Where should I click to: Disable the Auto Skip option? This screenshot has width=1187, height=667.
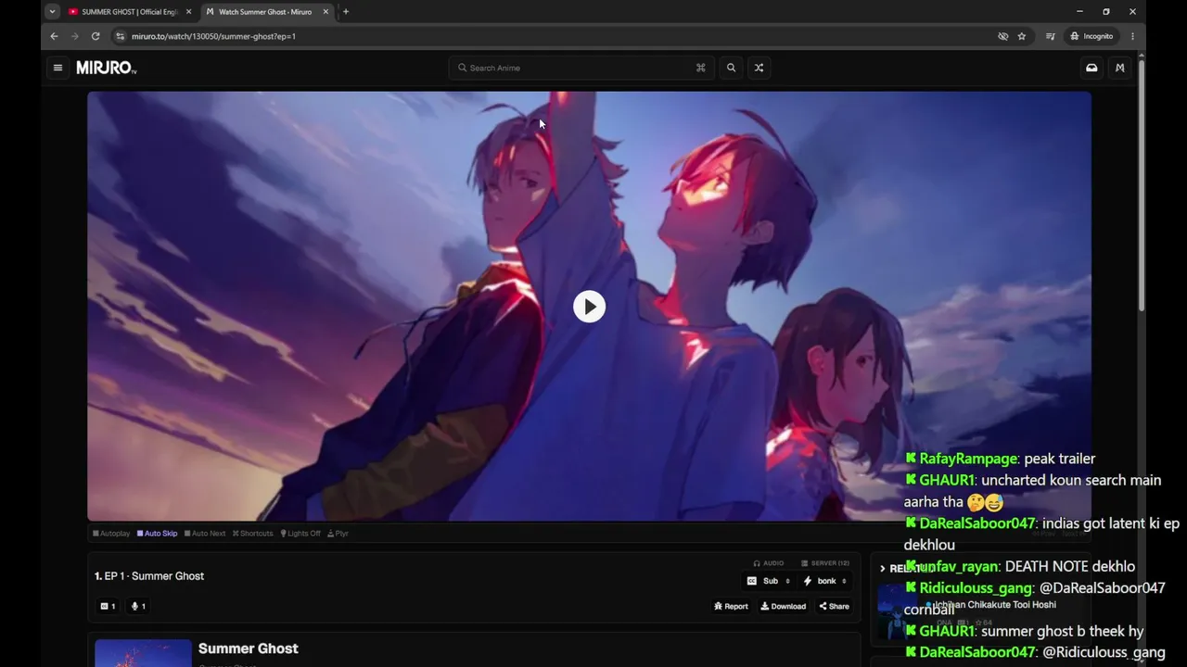pos(157,534)
